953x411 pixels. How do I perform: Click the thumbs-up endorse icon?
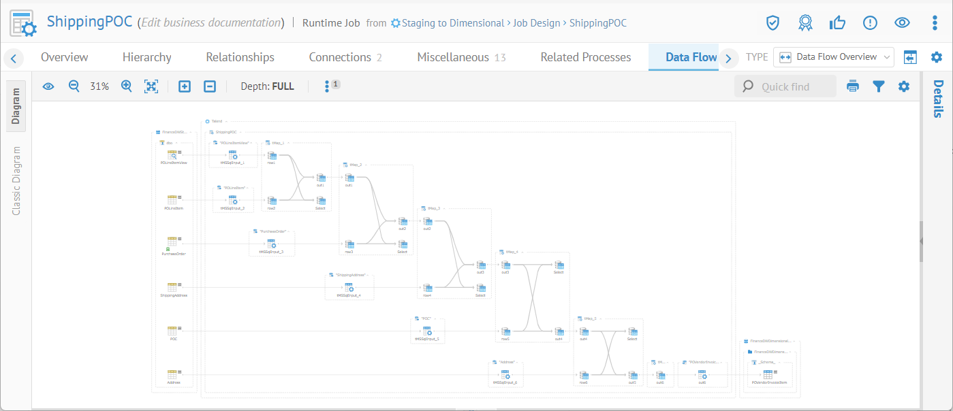click(x=837, y=23)
